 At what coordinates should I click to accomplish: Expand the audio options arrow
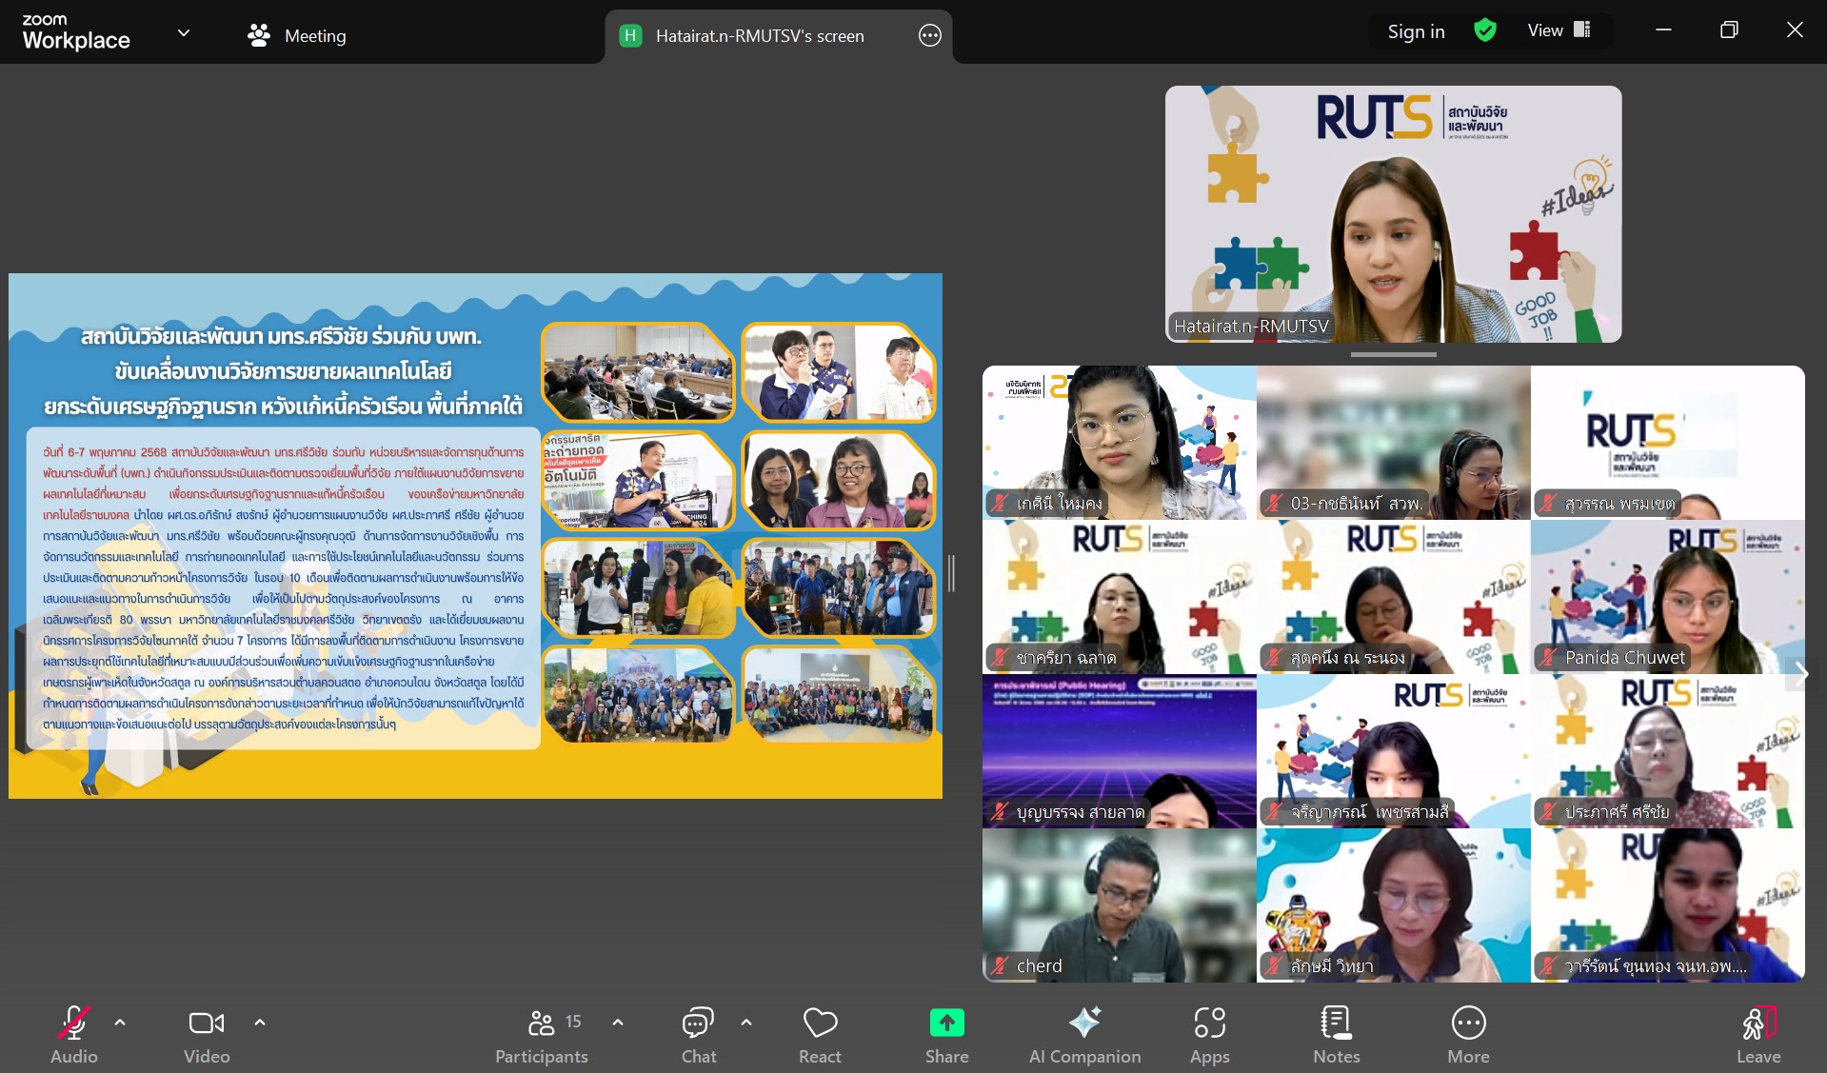[x=120, y=1023]
